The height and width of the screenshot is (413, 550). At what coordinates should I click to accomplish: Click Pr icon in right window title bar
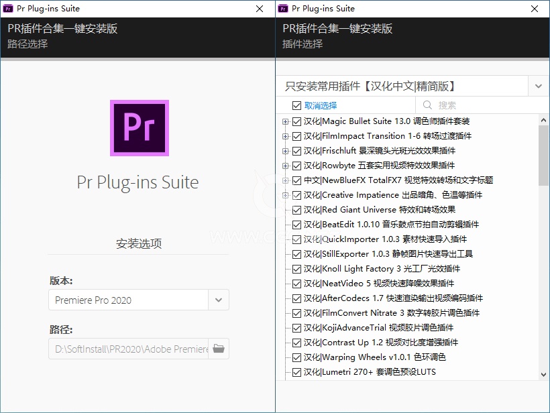click(283, 9)
